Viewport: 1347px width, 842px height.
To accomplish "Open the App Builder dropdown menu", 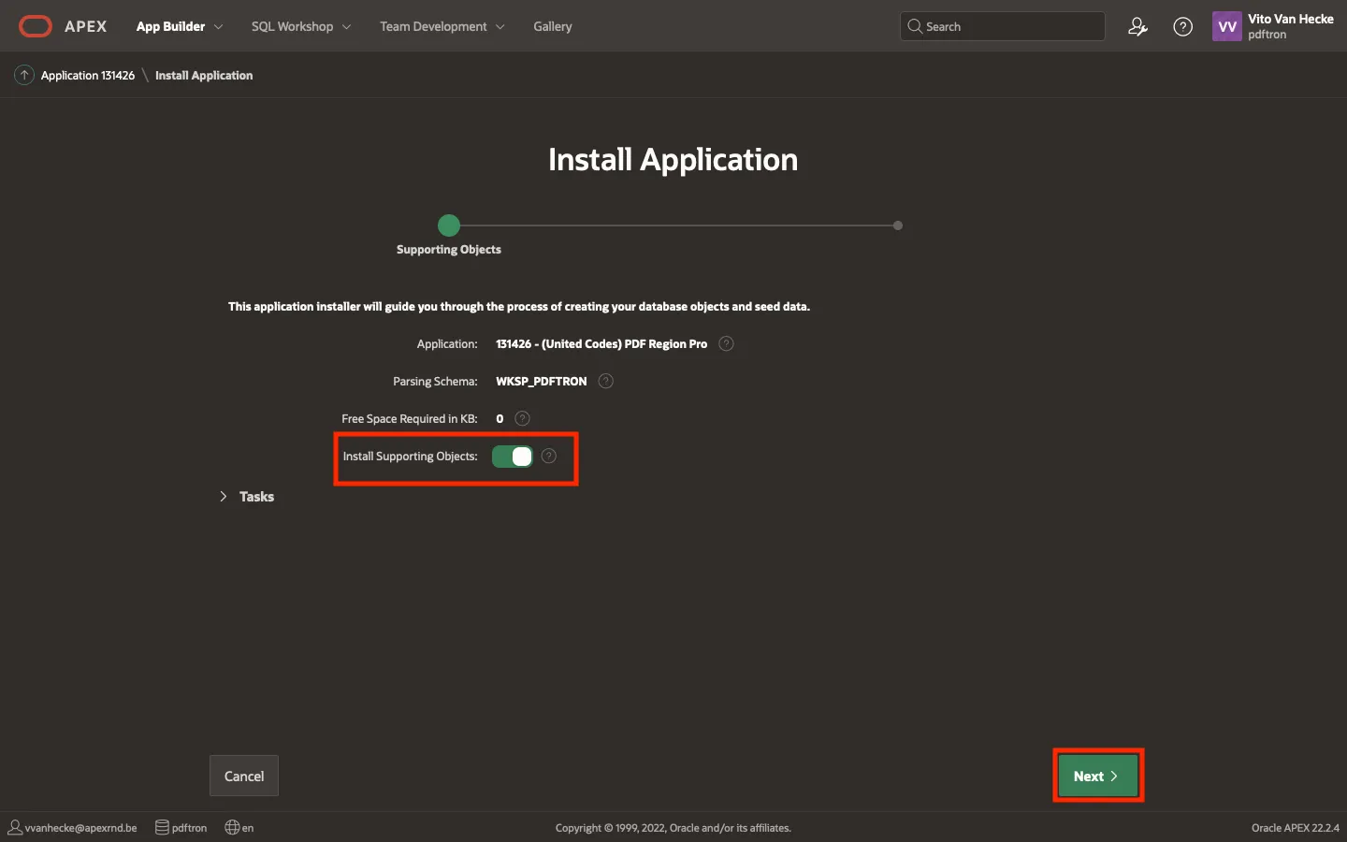I will coord(180,27).
